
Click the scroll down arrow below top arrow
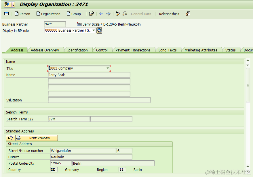248,65
